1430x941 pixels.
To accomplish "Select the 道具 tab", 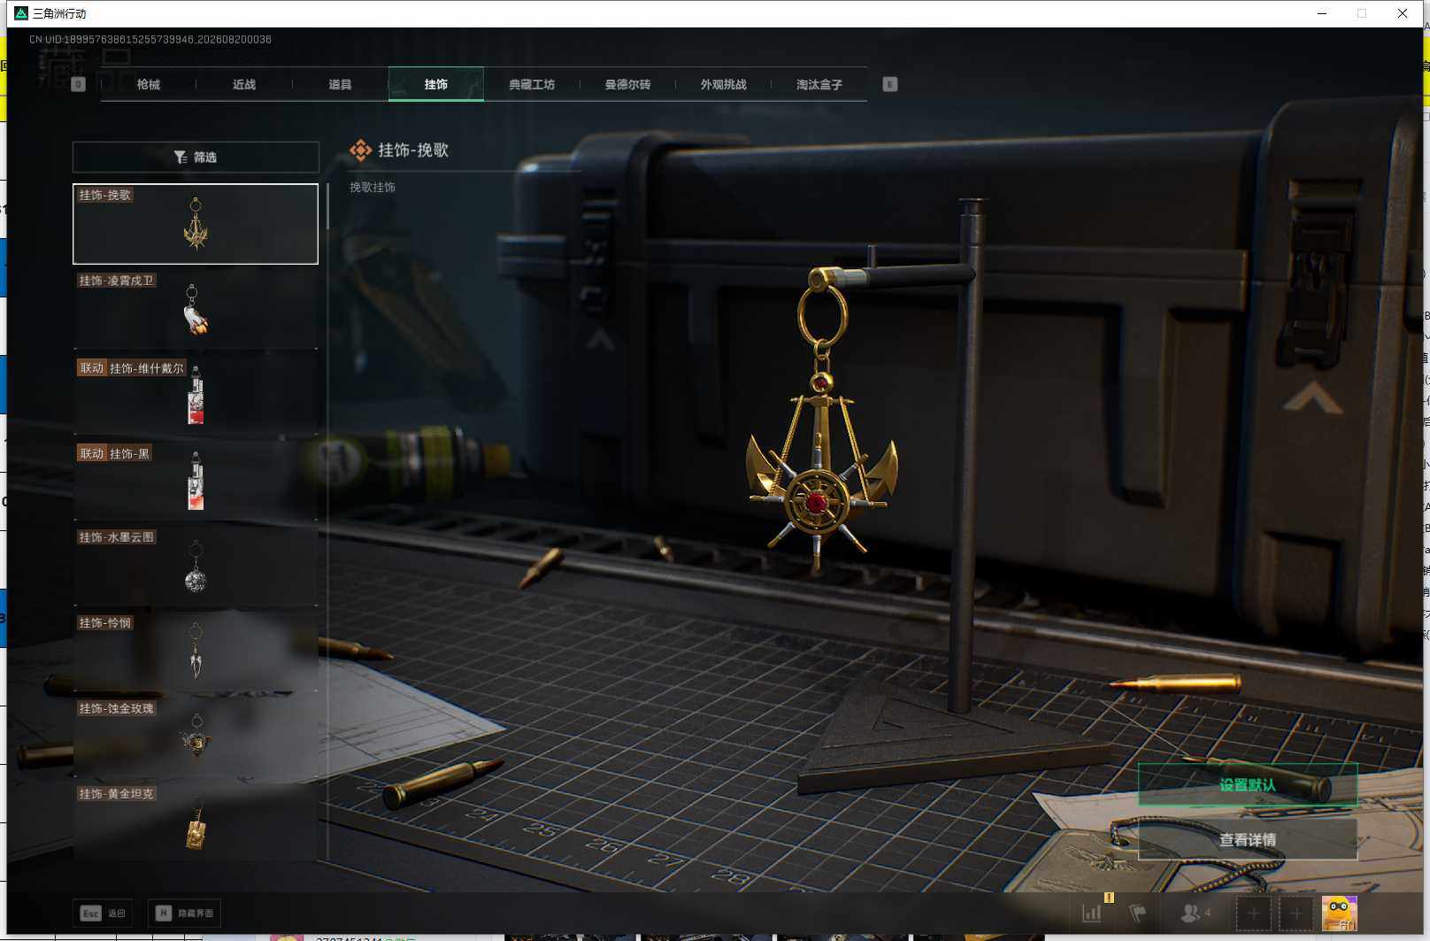I will click(340, 84).
